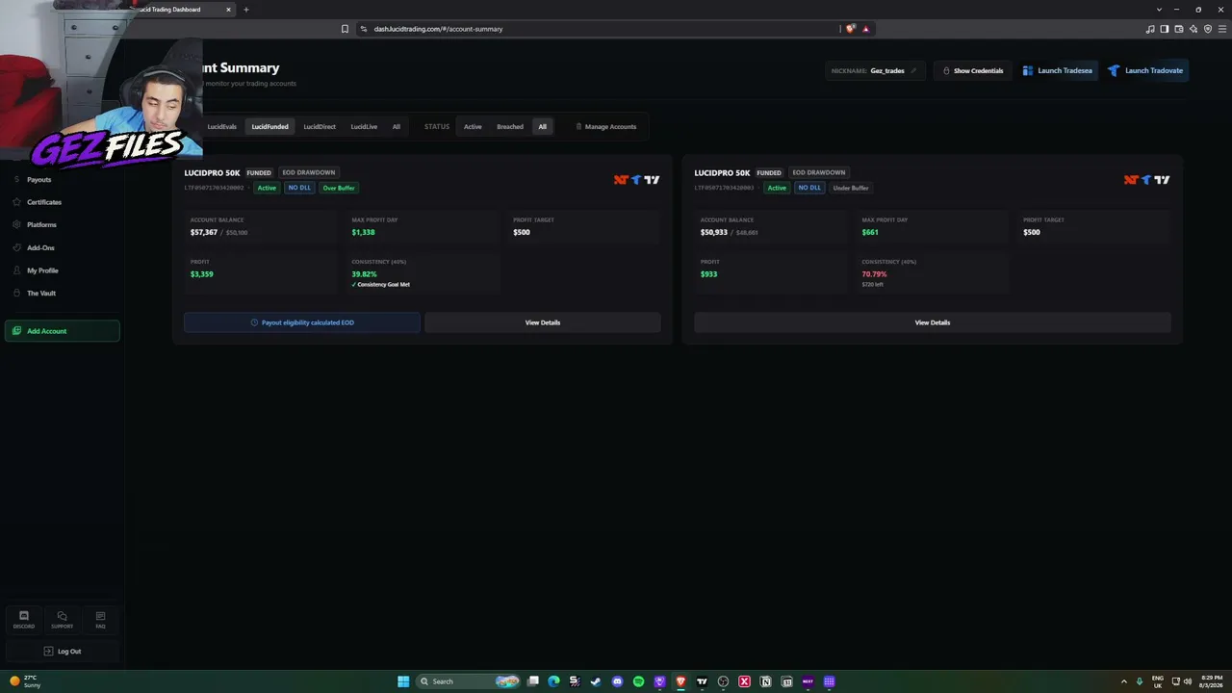
Task: Select the LucidFunded account type tab
Action: click(x=269, y=127)
